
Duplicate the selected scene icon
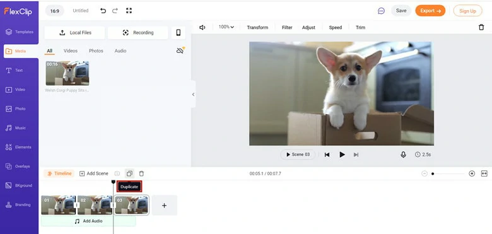[129, 173]
